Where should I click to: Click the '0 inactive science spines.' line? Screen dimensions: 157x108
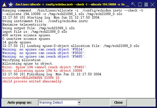27,39
